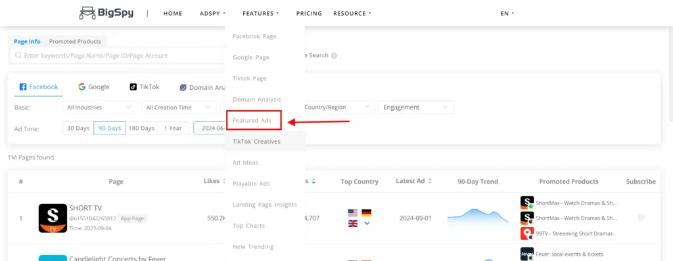Open Fever: local events & tickets product
673x261 pixels.
tap(570, 254)
